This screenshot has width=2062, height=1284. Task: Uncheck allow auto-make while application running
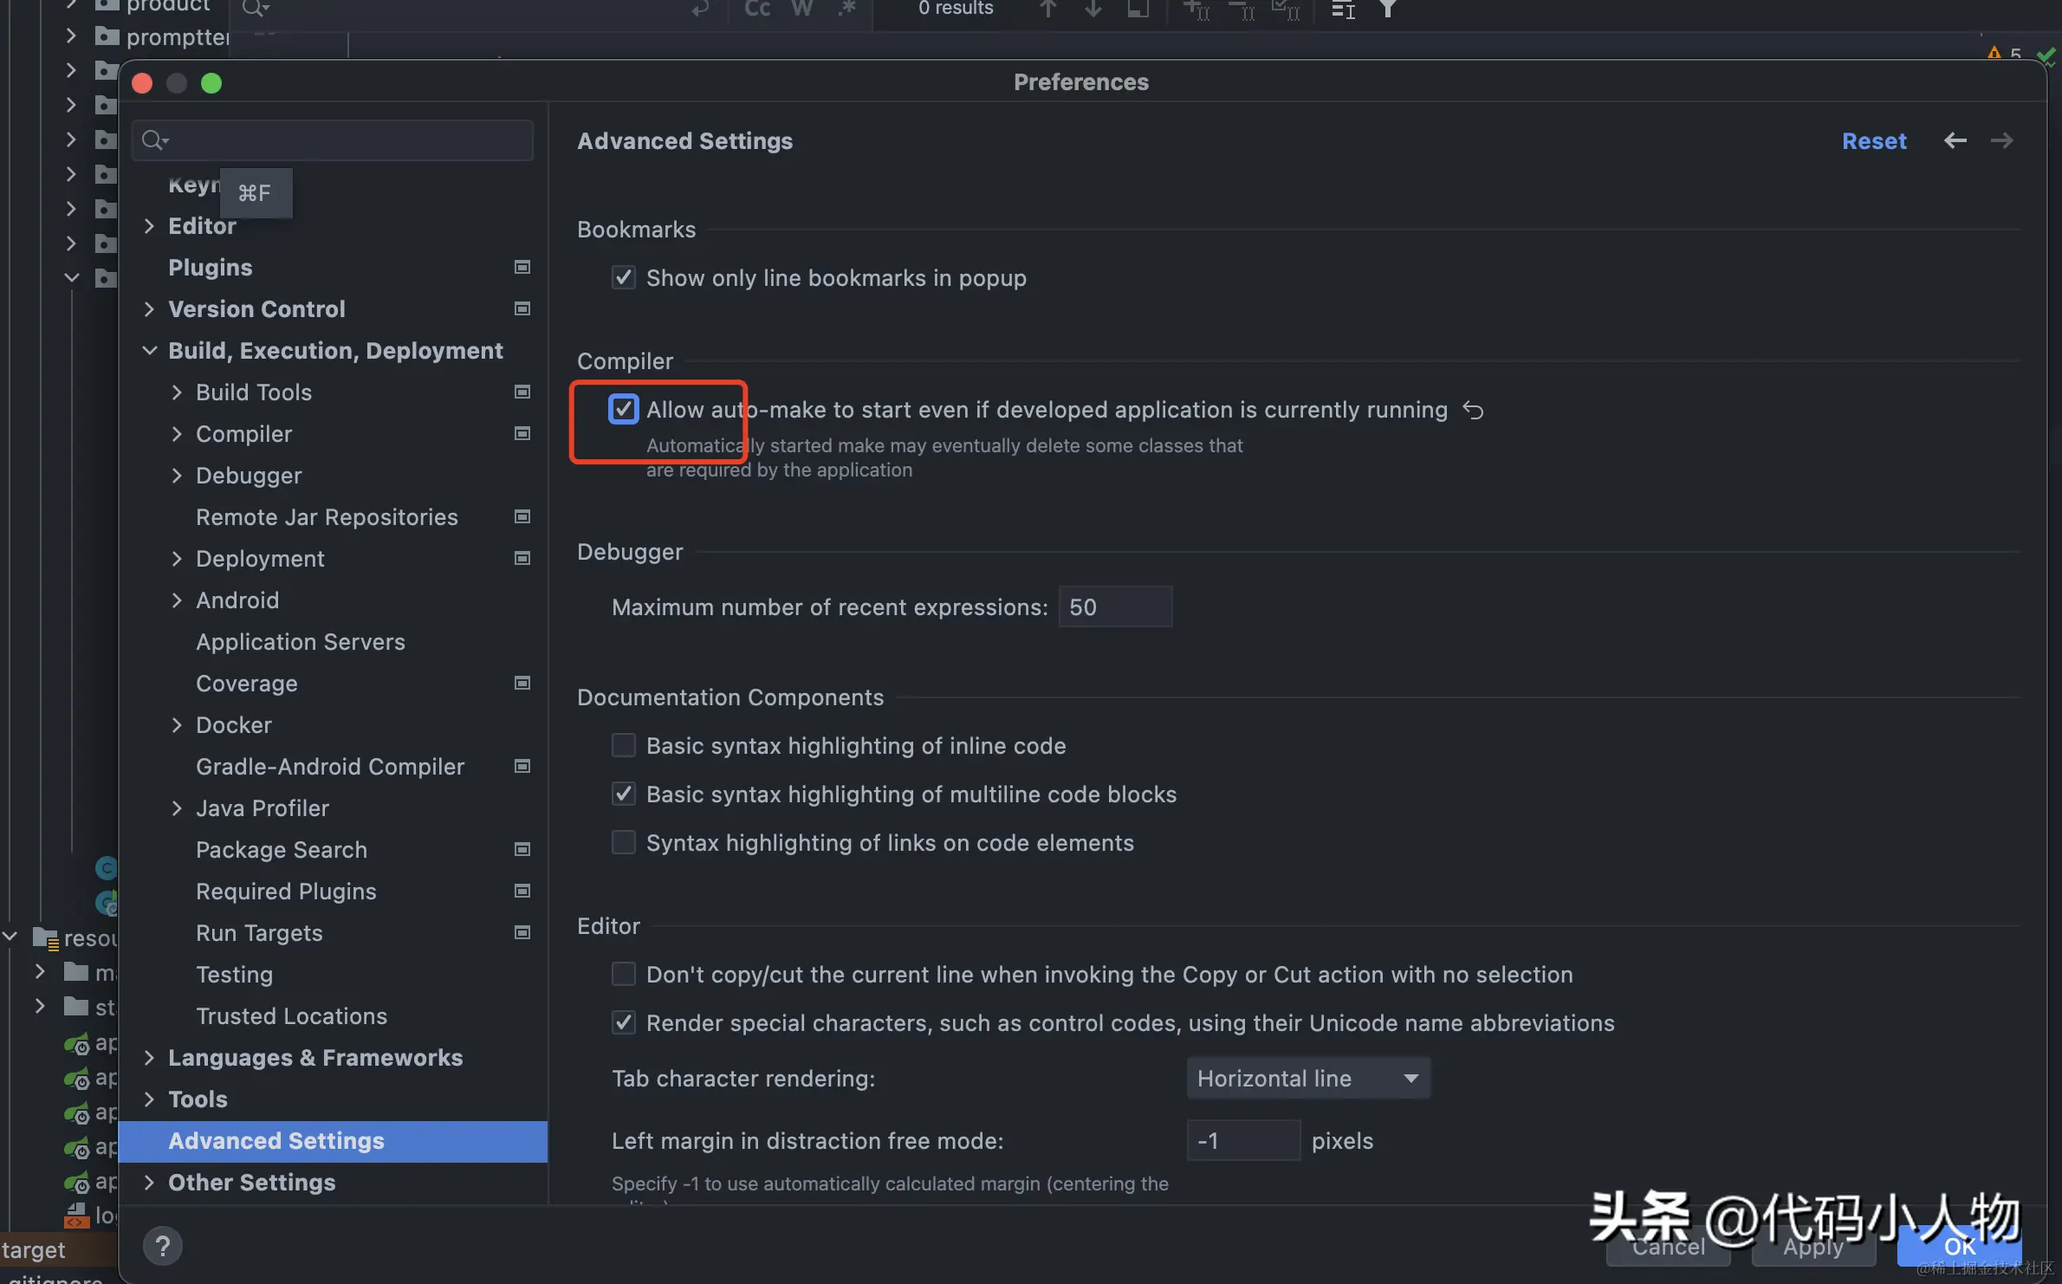(624, 409)
